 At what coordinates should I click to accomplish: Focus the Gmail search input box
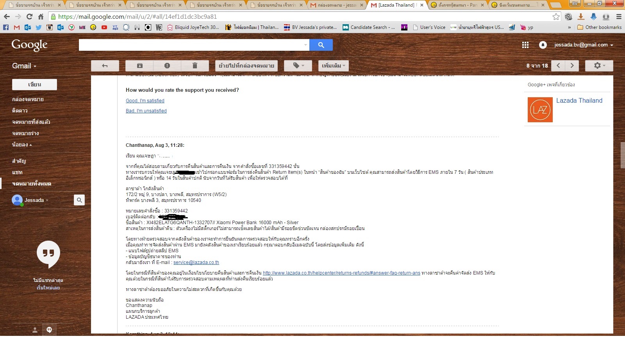191,45
